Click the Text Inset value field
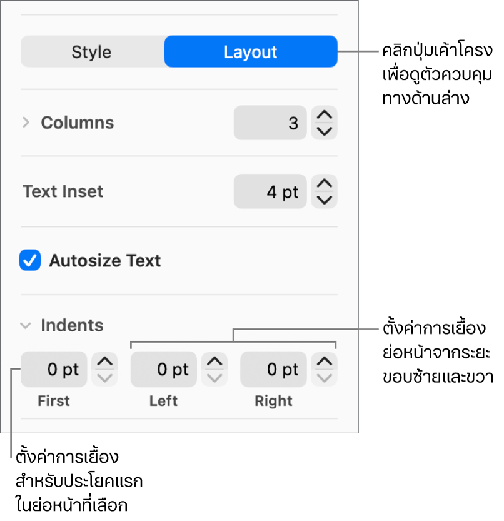The height and width of the screenshot is (521, 504). click(x=270, y=191)
